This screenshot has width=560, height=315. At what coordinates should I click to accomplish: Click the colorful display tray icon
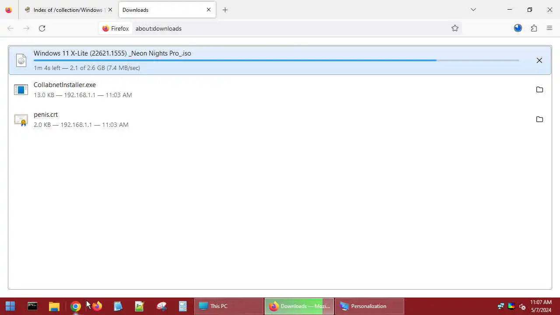coord(511,306)
